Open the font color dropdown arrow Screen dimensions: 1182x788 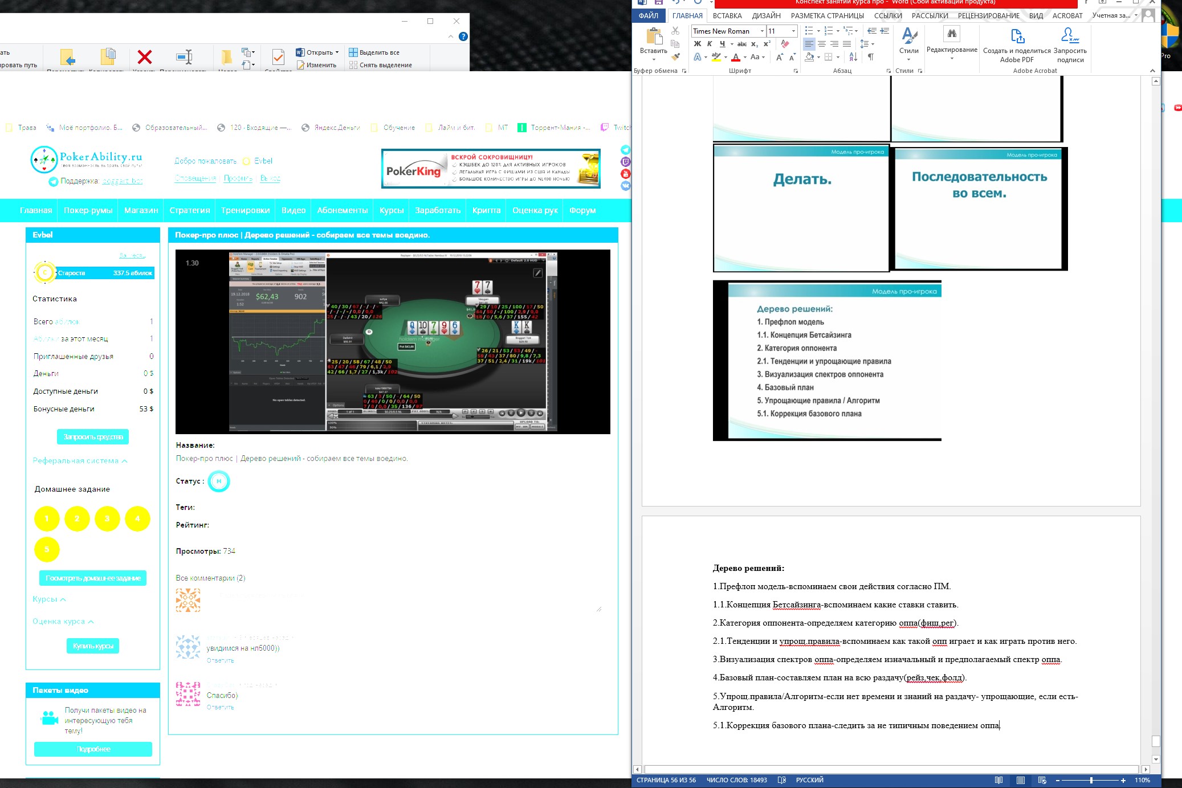click(x=745, y=57)
